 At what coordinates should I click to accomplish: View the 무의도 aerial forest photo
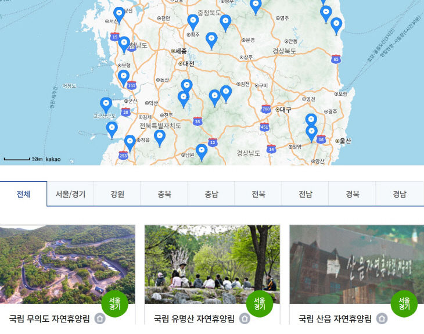(67, 264)
